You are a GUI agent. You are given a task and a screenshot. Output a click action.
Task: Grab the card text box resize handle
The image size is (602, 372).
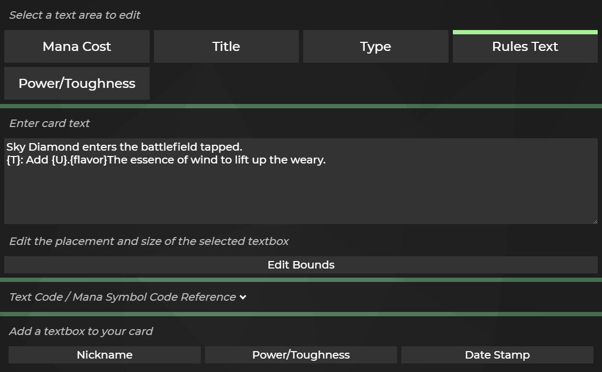[x=594, y=220]
